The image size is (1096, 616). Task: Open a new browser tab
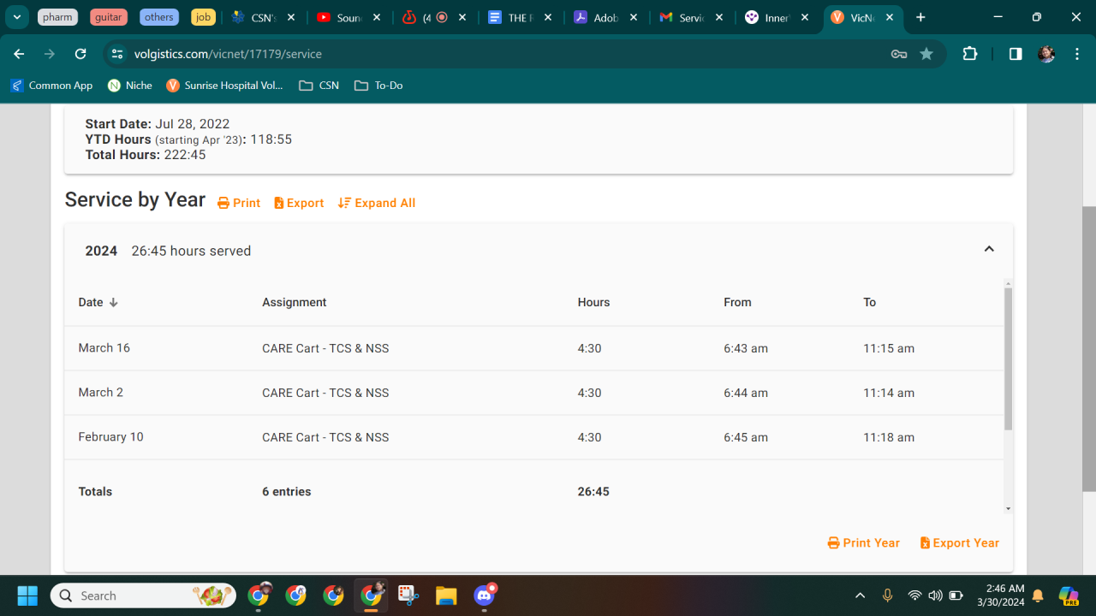pyautogui.click(x=920, y=17)
